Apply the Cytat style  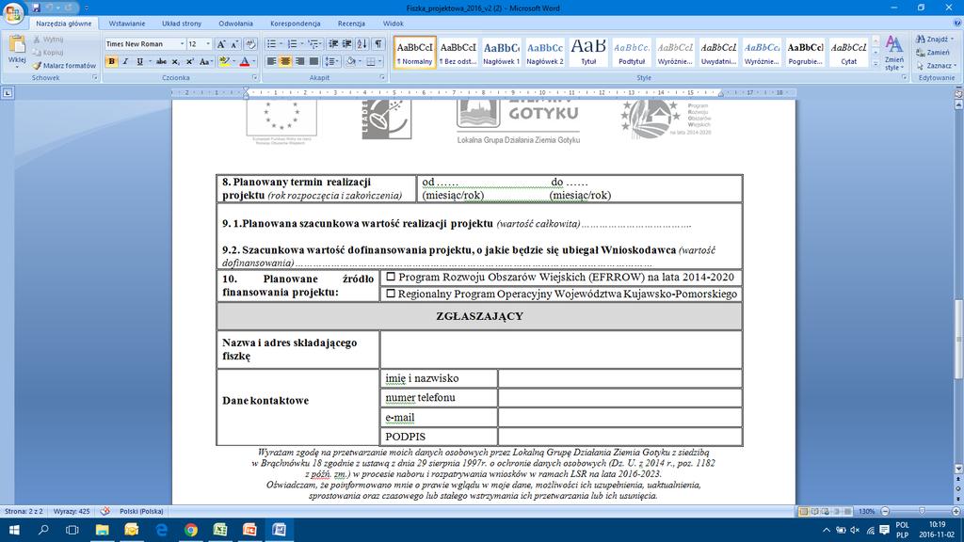point(848,53)
